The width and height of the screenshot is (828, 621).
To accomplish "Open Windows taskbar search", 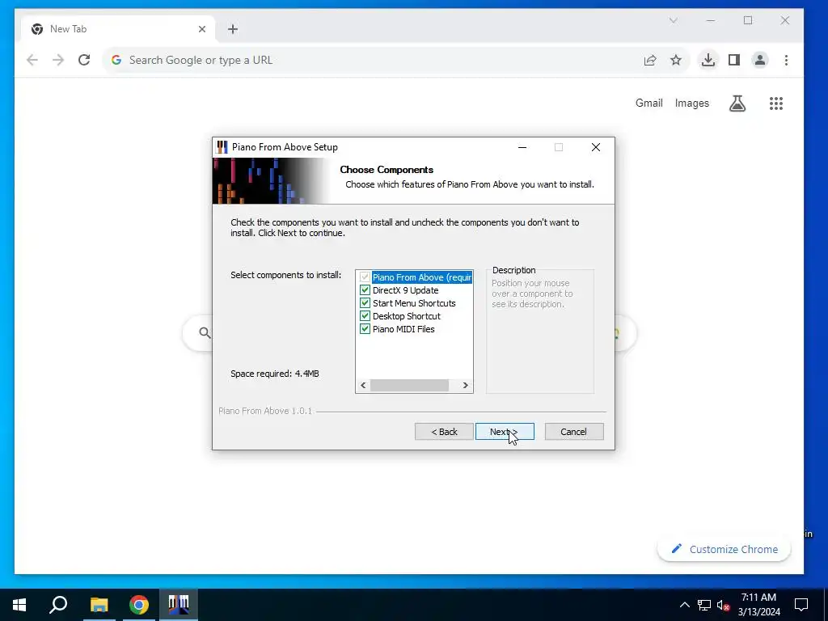I will 58,605.
